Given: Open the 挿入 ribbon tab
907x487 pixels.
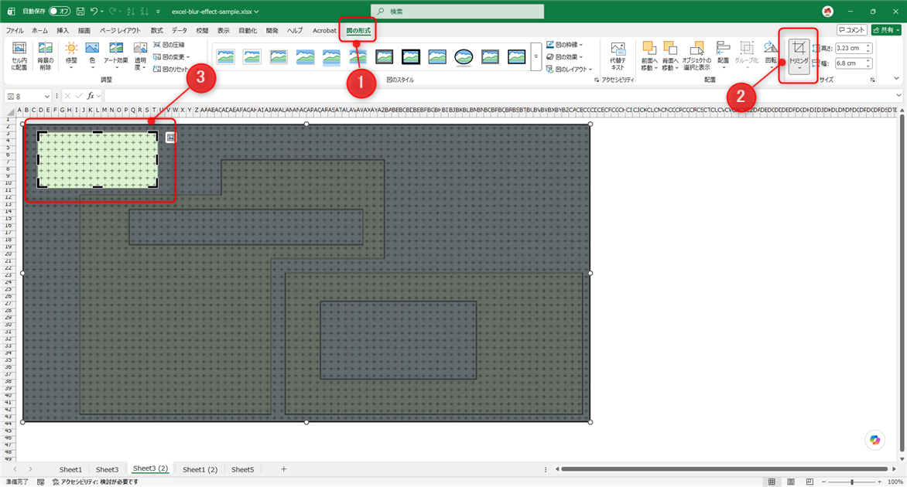Looking at the screenshot, I should pos(63,31).
